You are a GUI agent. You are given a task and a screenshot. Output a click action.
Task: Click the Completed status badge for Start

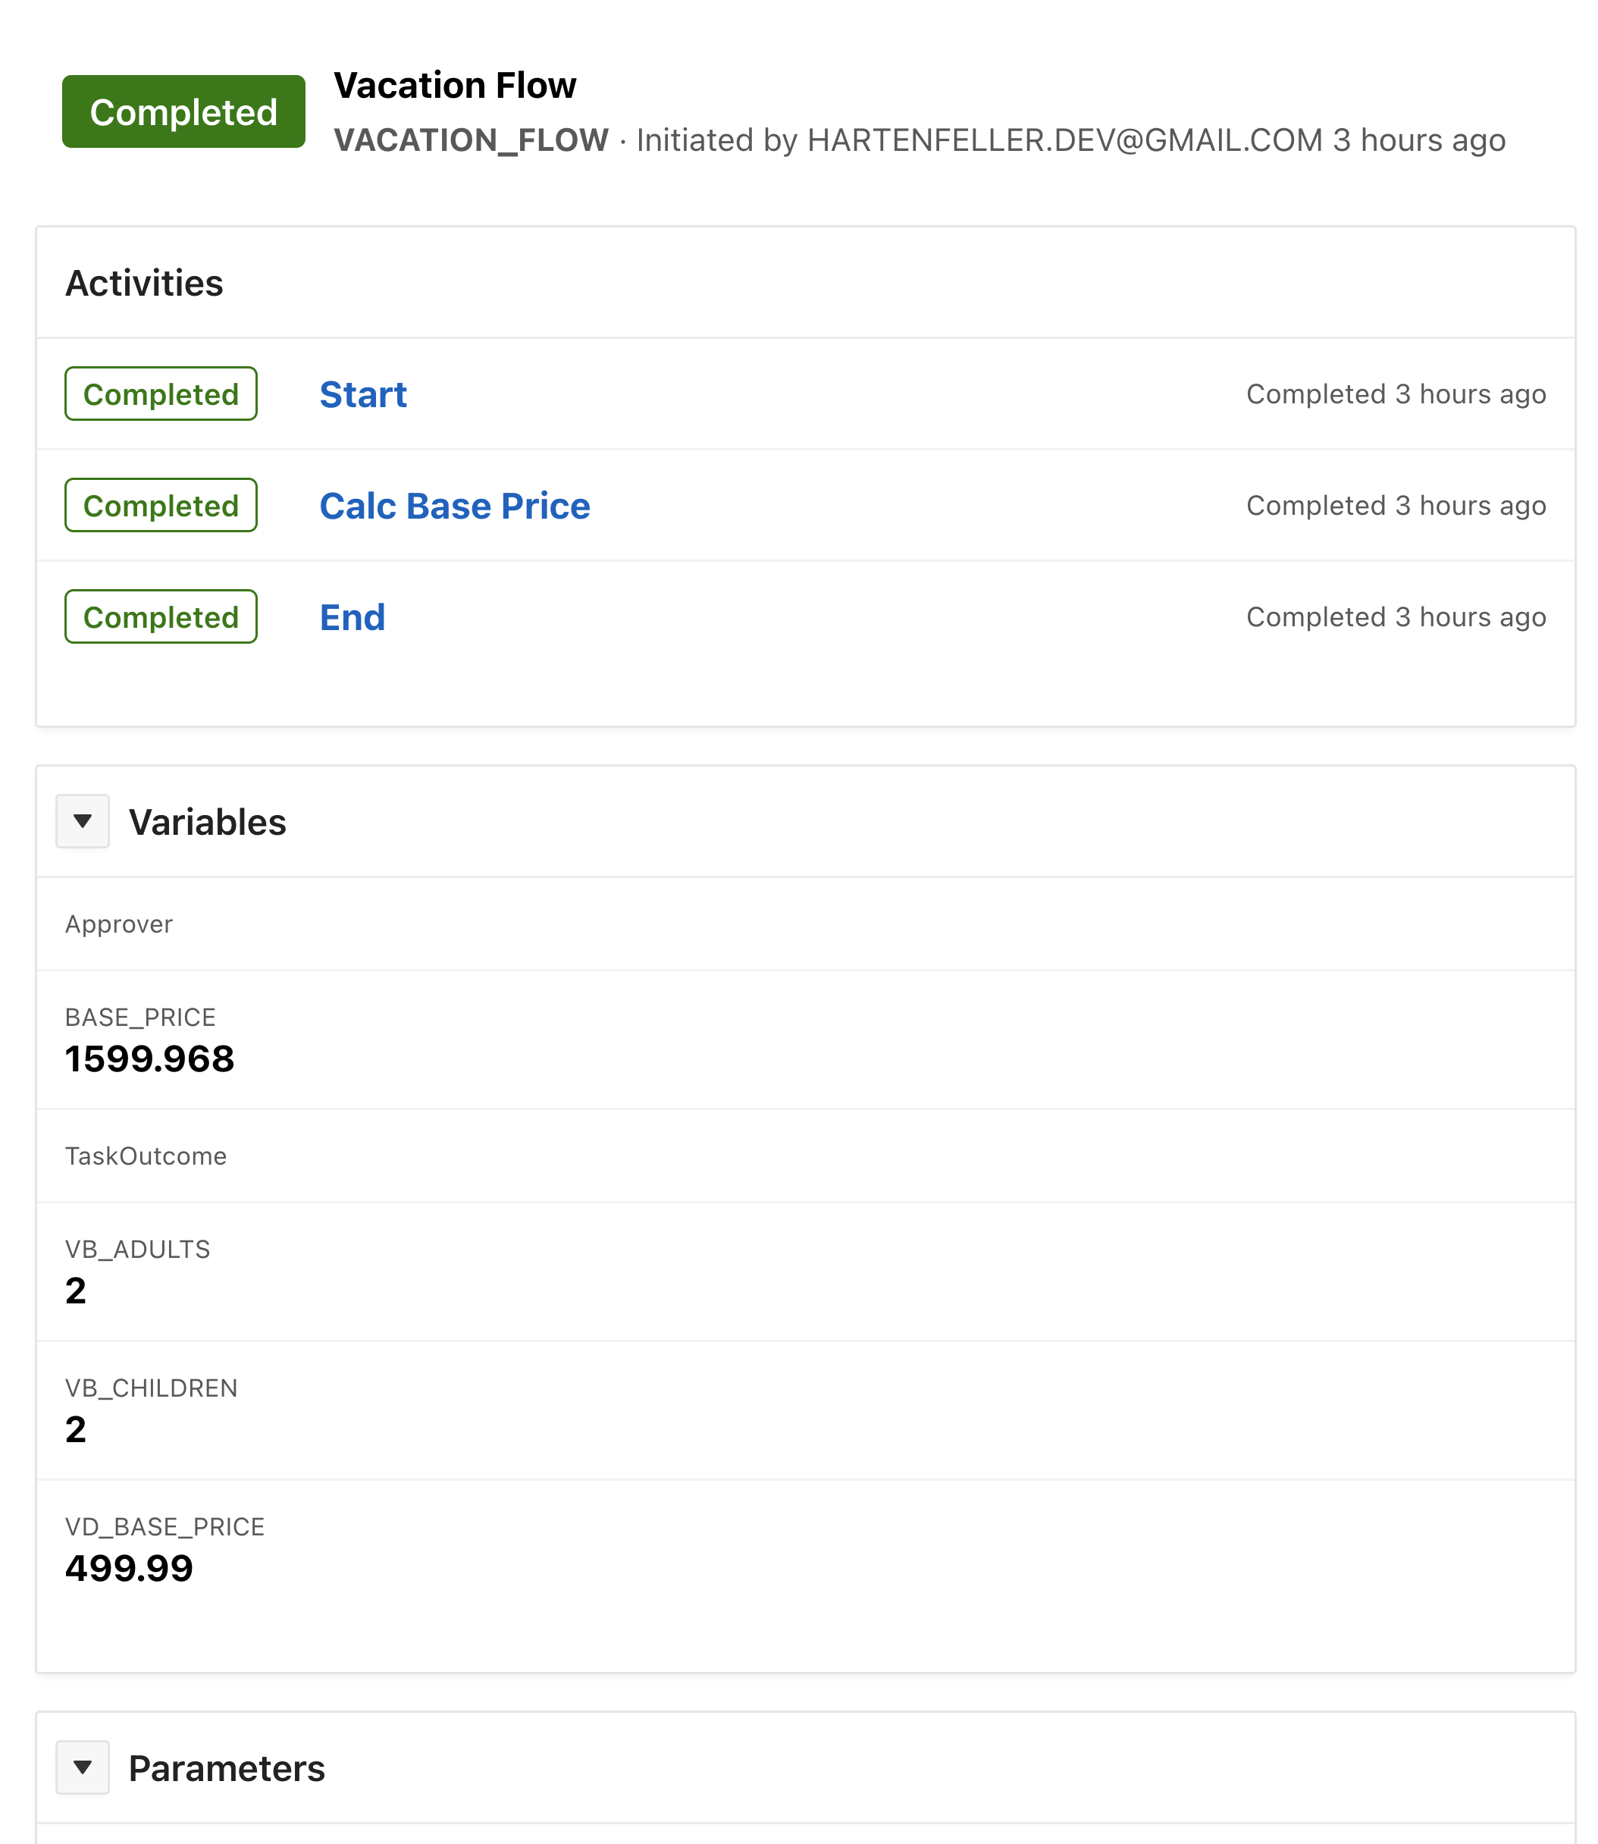point(161,394)
